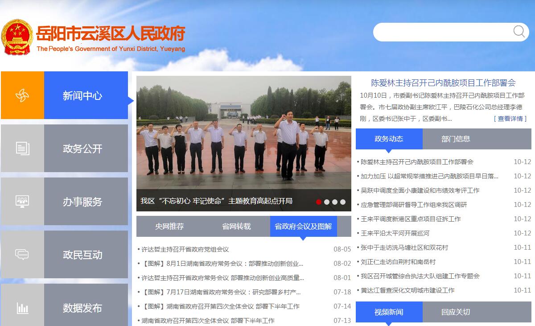This screenshot has width=535, height=326.
Task: Switch to the 部门信息 tab
Action: tap(456, 139)
